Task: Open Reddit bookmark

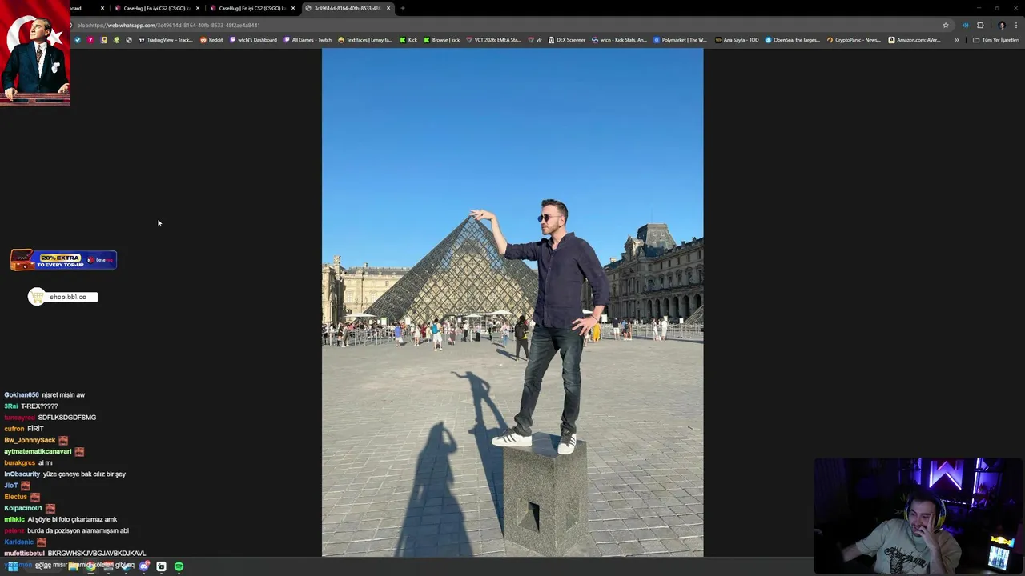Action: [x=211, y=40]
